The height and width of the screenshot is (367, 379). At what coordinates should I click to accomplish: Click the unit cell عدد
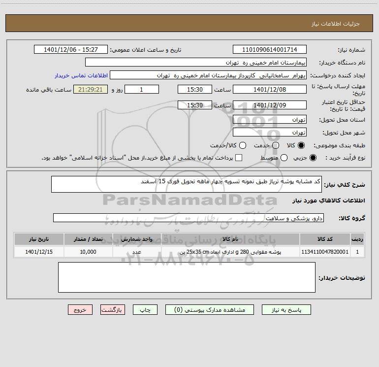[137, 252]
